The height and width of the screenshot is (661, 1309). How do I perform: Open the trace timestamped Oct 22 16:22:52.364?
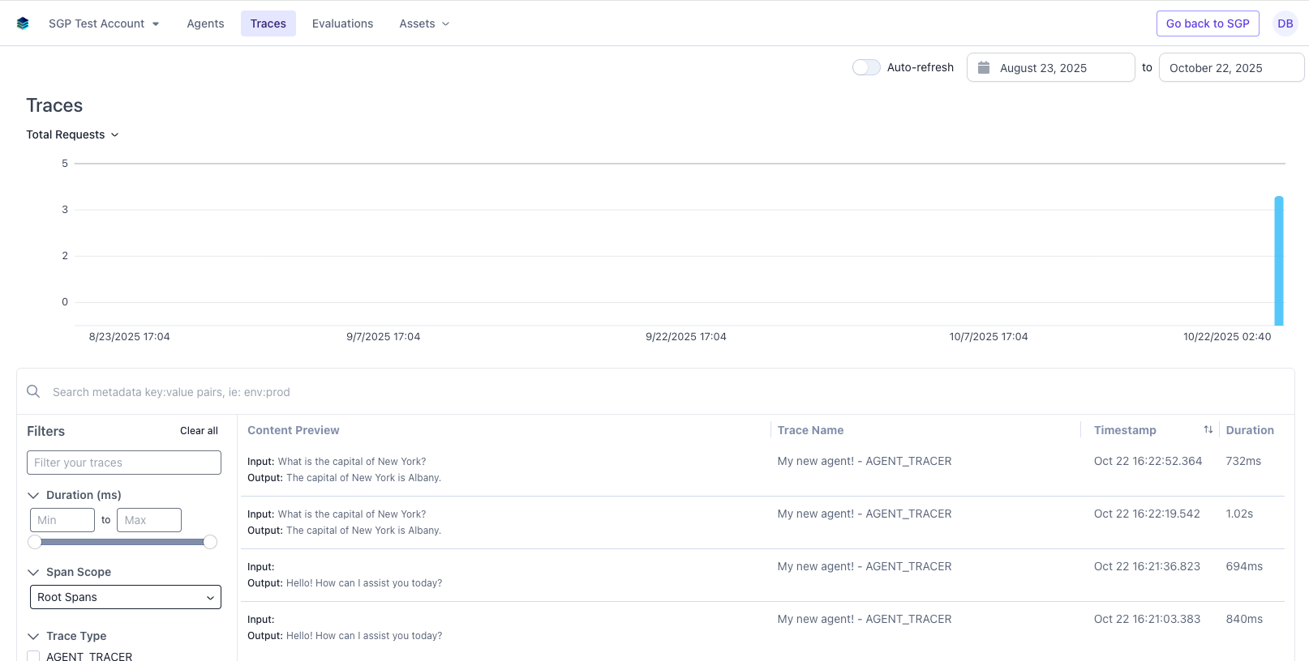click(762, 470)
